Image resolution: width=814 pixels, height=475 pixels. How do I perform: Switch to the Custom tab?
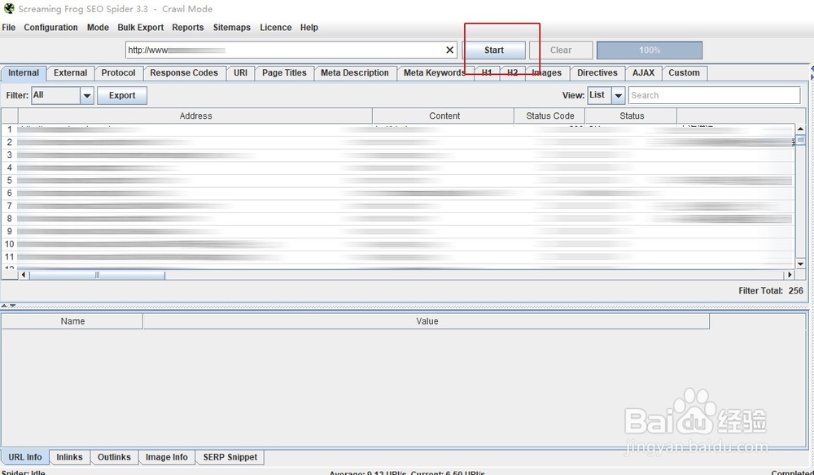click(x=684, y=72)
